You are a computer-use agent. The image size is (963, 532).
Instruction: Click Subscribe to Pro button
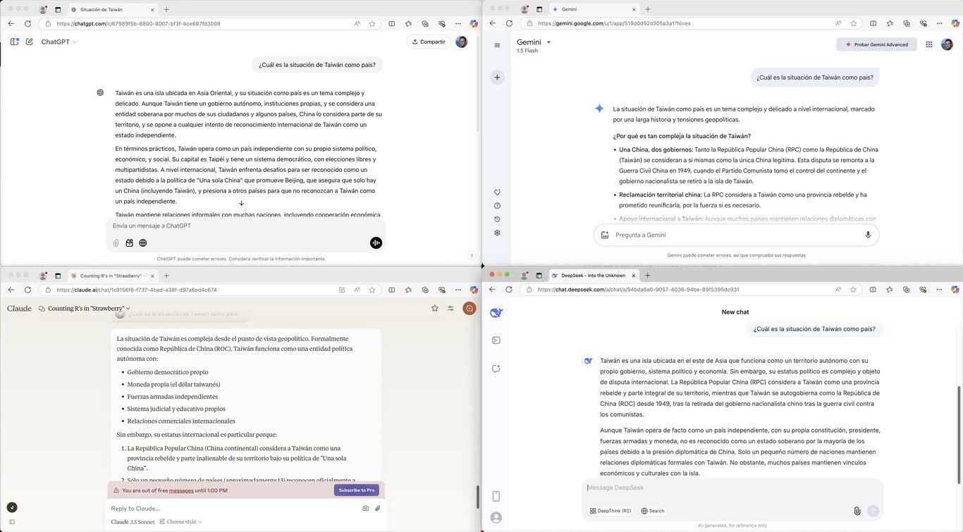tap(356, 490)
